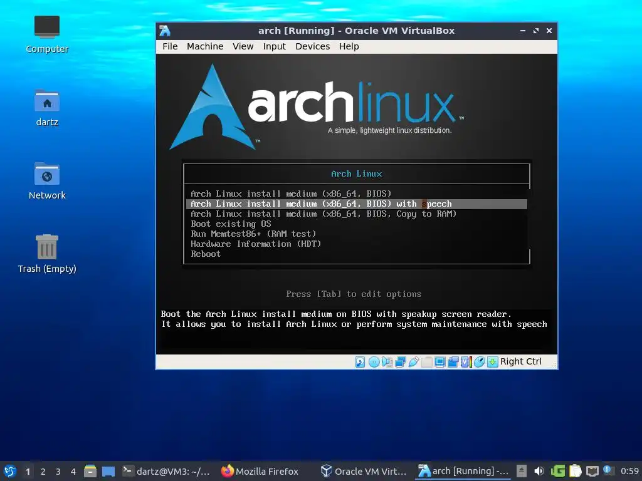Click the recording indicator icon in status bar
Screen dimensions: 642x481
(453, 362)
